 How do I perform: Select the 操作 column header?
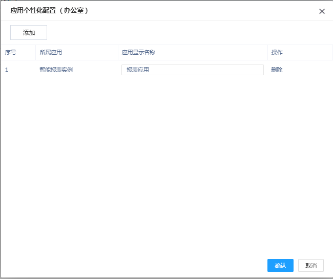pos(277,52)
